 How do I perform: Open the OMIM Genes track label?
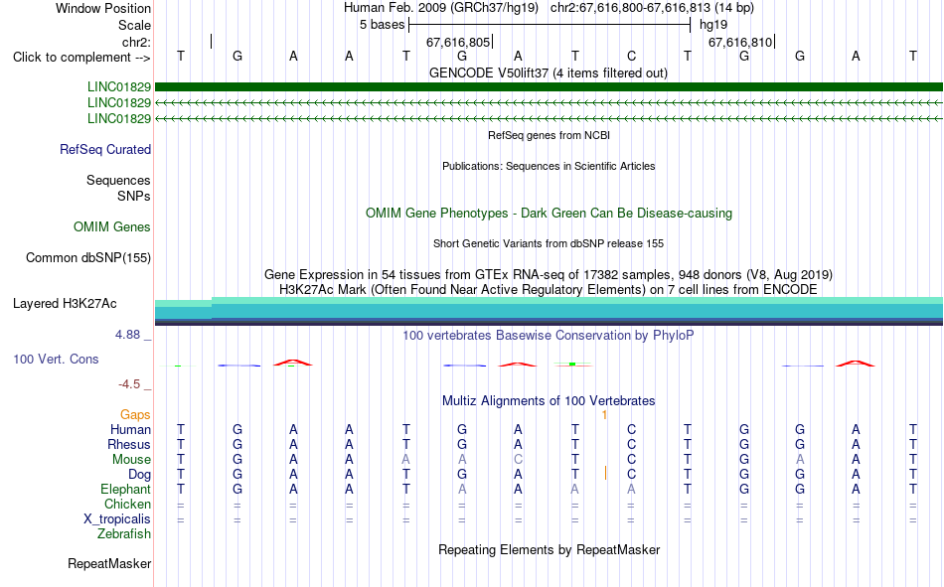(x=112, y=227)
